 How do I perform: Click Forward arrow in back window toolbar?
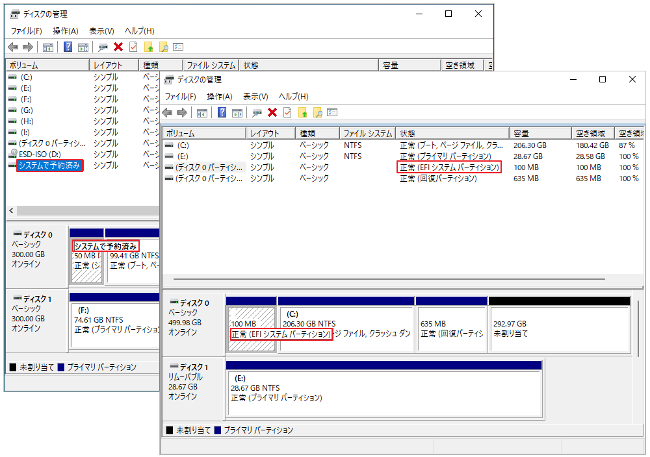[x=28, y=47]
